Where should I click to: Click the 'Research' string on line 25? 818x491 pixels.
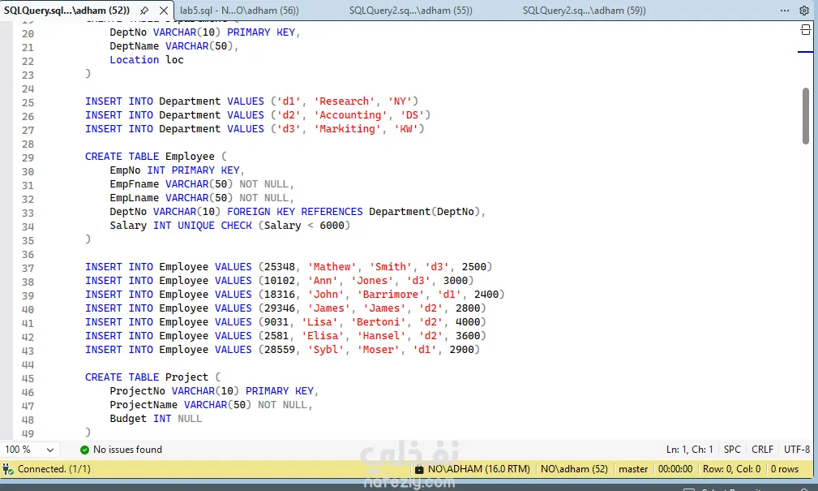[345, 101]
